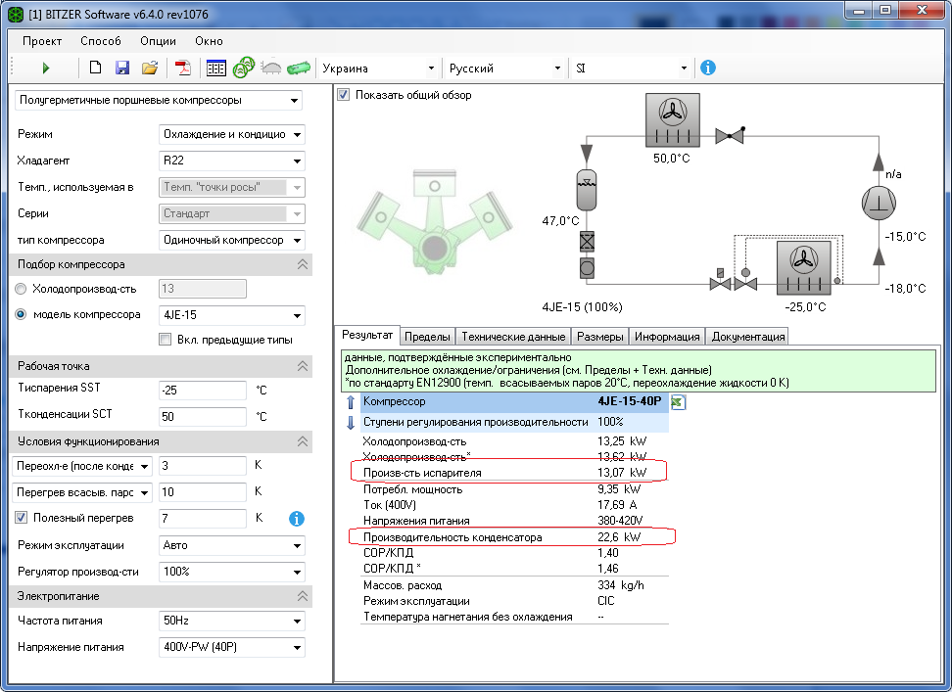Export compressor data to Excel icon
The width and height of the screenshot is (952, 692).
pos(678,402)
